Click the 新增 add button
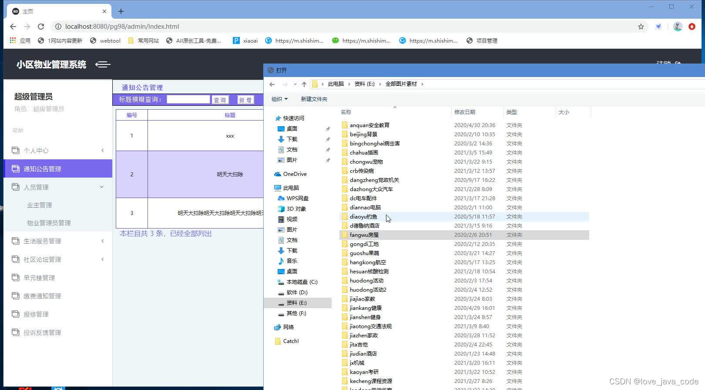Viewport: 705px width, 390px height. (x=245, y=100)
